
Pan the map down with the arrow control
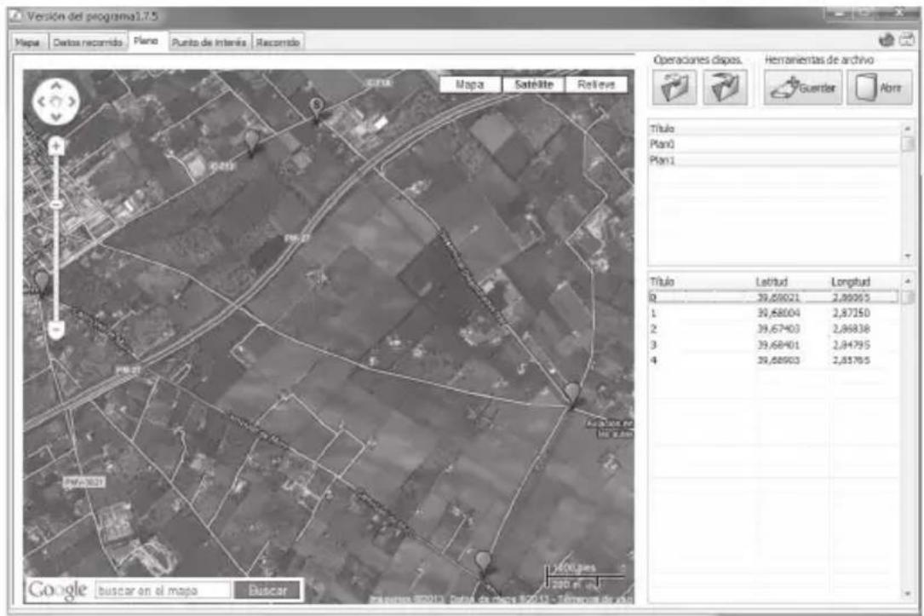pos(56,117)
